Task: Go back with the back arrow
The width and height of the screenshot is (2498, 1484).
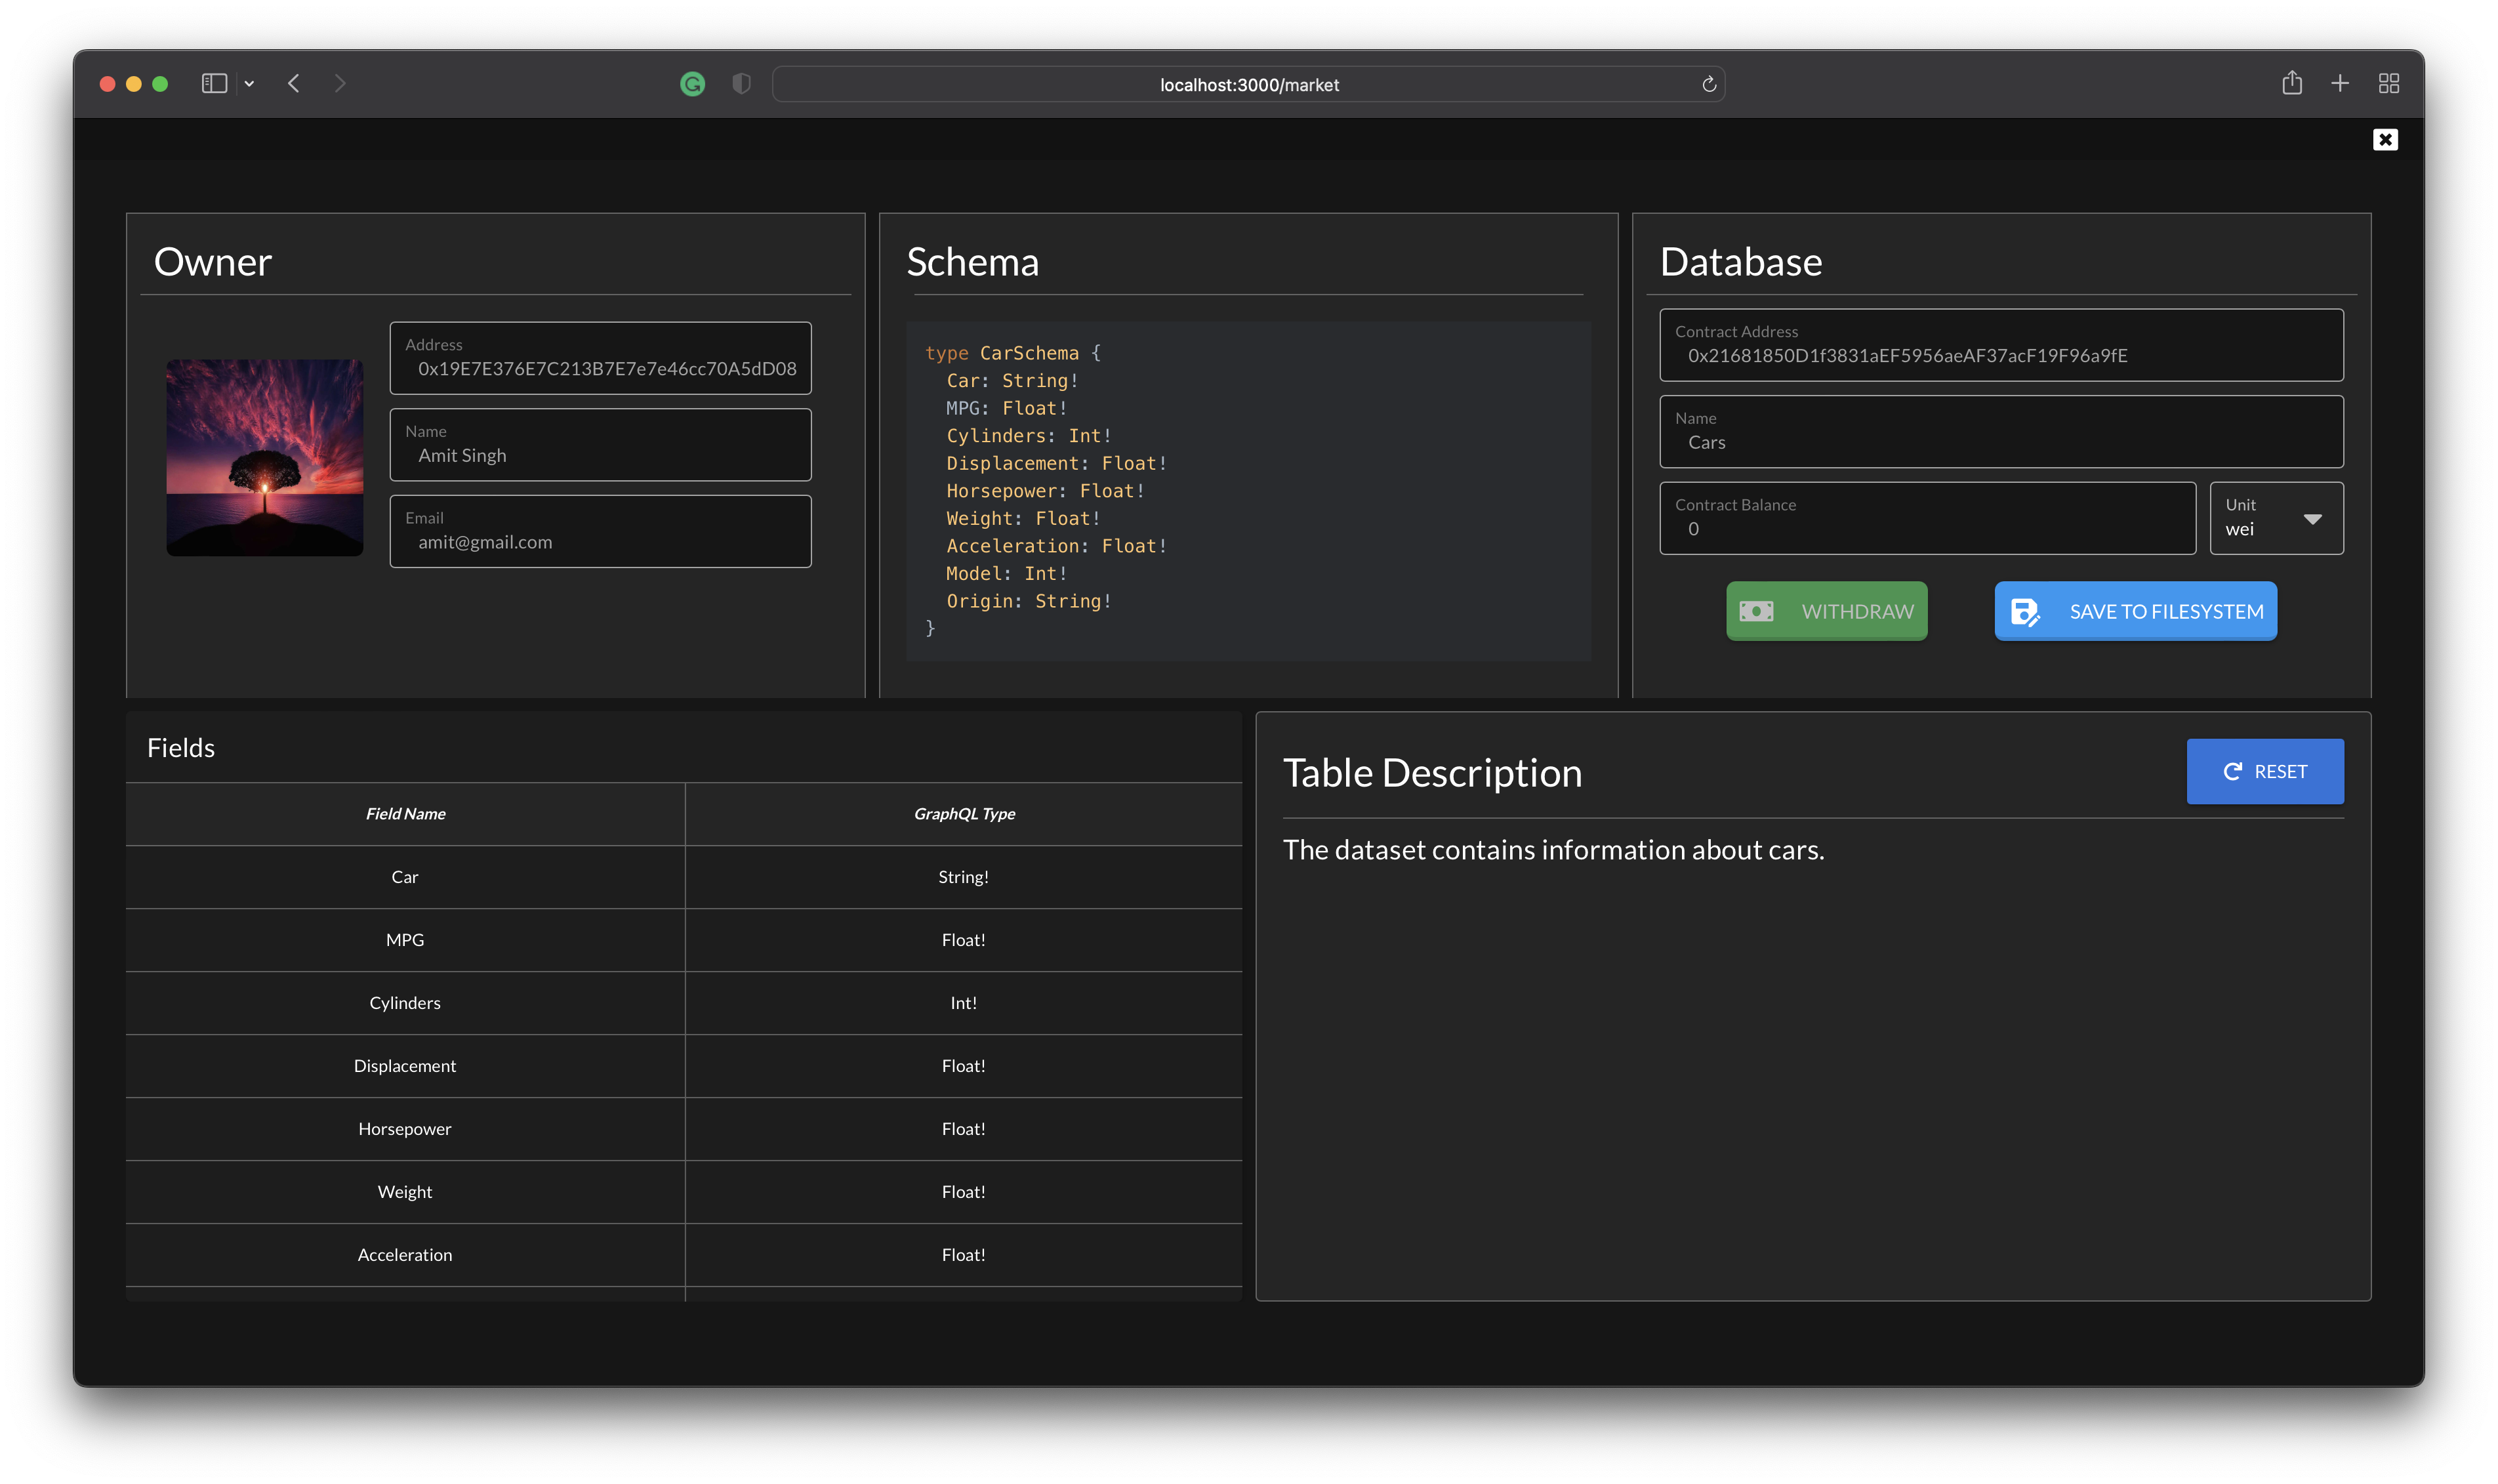Action: (294, 84)
